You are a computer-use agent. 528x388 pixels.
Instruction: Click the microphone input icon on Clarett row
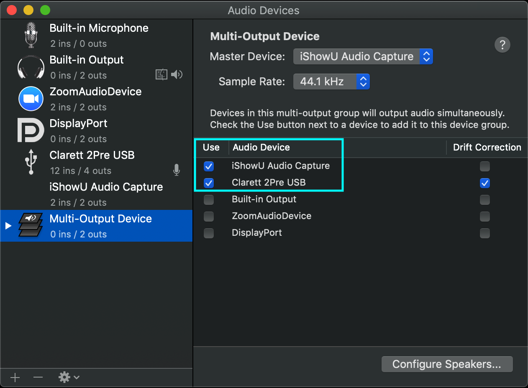[177, 170]
